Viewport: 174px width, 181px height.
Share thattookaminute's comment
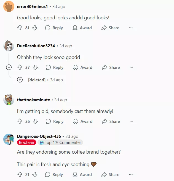click(x=111, y=121)
